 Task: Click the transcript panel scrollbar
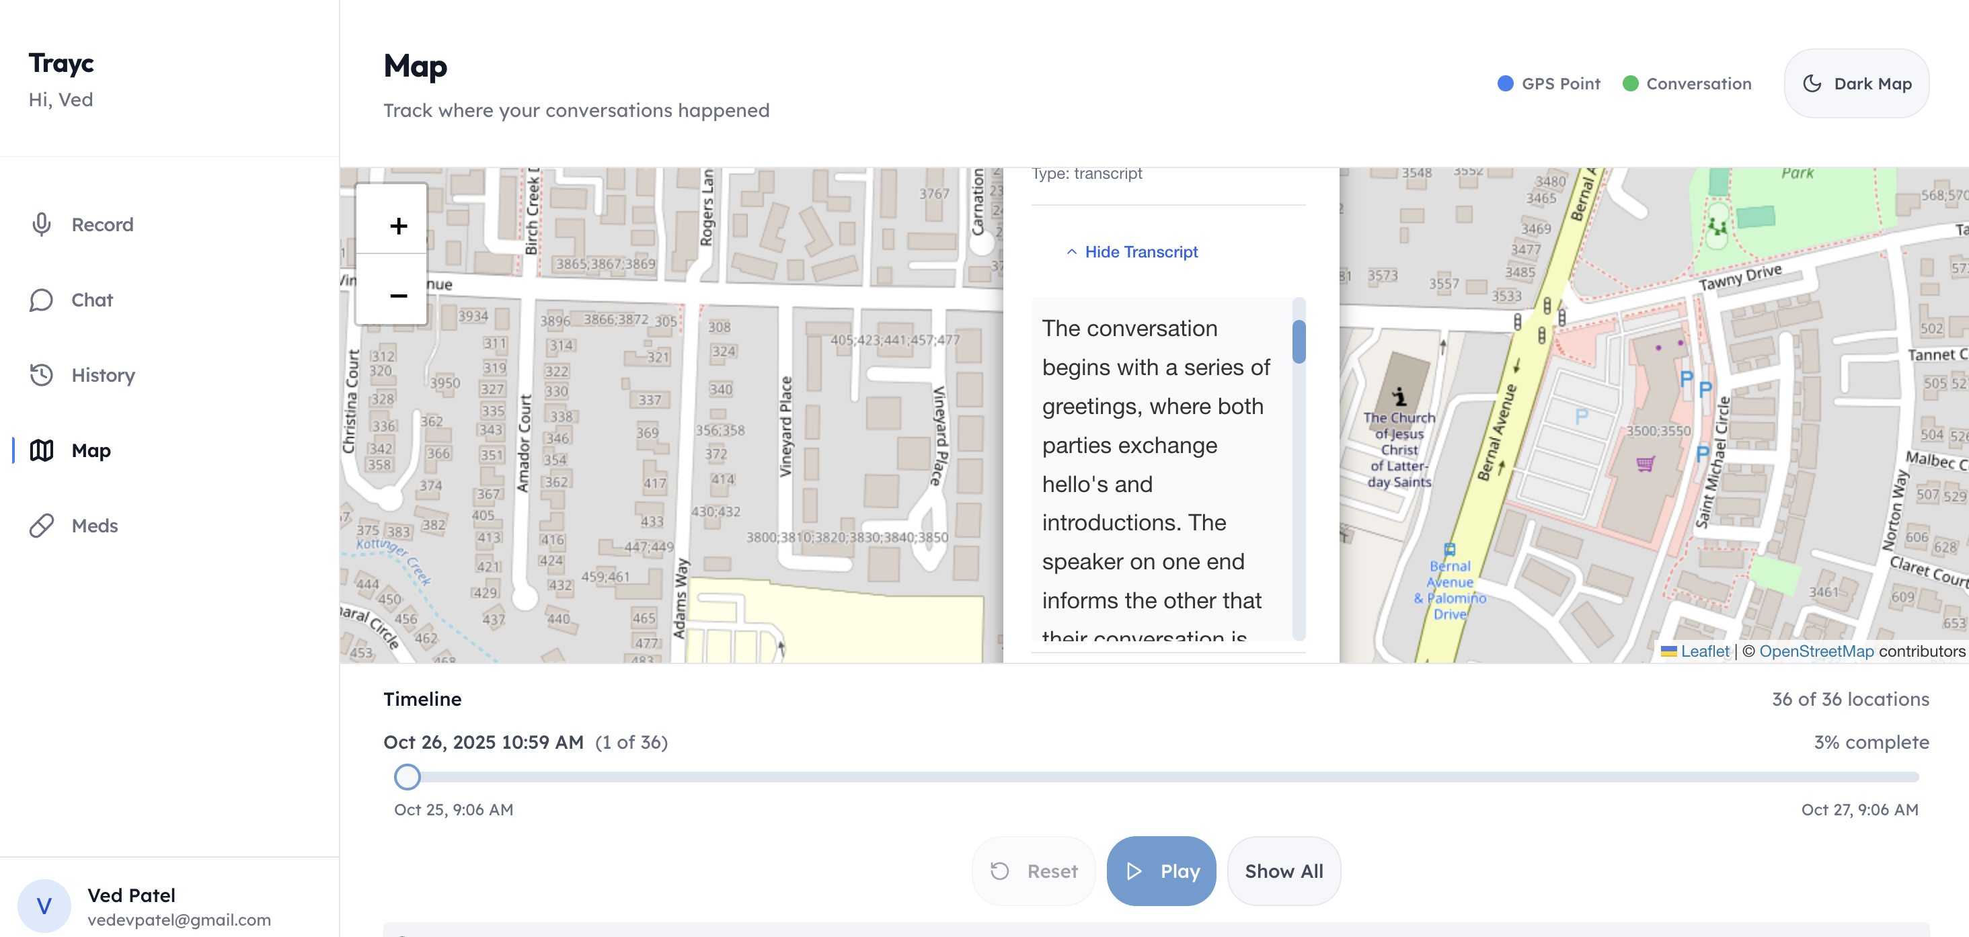click(1299, 342)
